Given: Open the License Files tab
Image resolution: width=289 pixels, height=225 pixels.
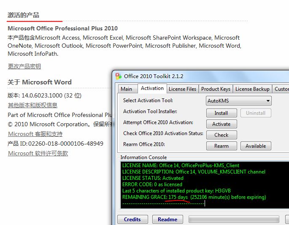Looking at the screenshot, I should point(182,89).
